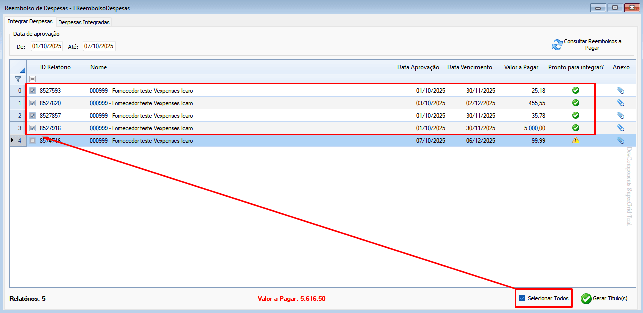Click Pronto para integrar? column header
Image resolution: width=643 pixels, height=313 pixels.
(576, 67)
